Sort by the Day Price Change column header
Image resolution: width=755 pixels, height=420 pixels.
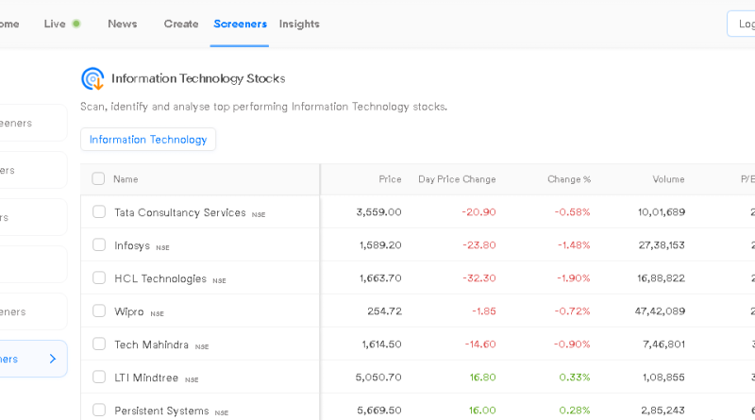pos(457,179)
